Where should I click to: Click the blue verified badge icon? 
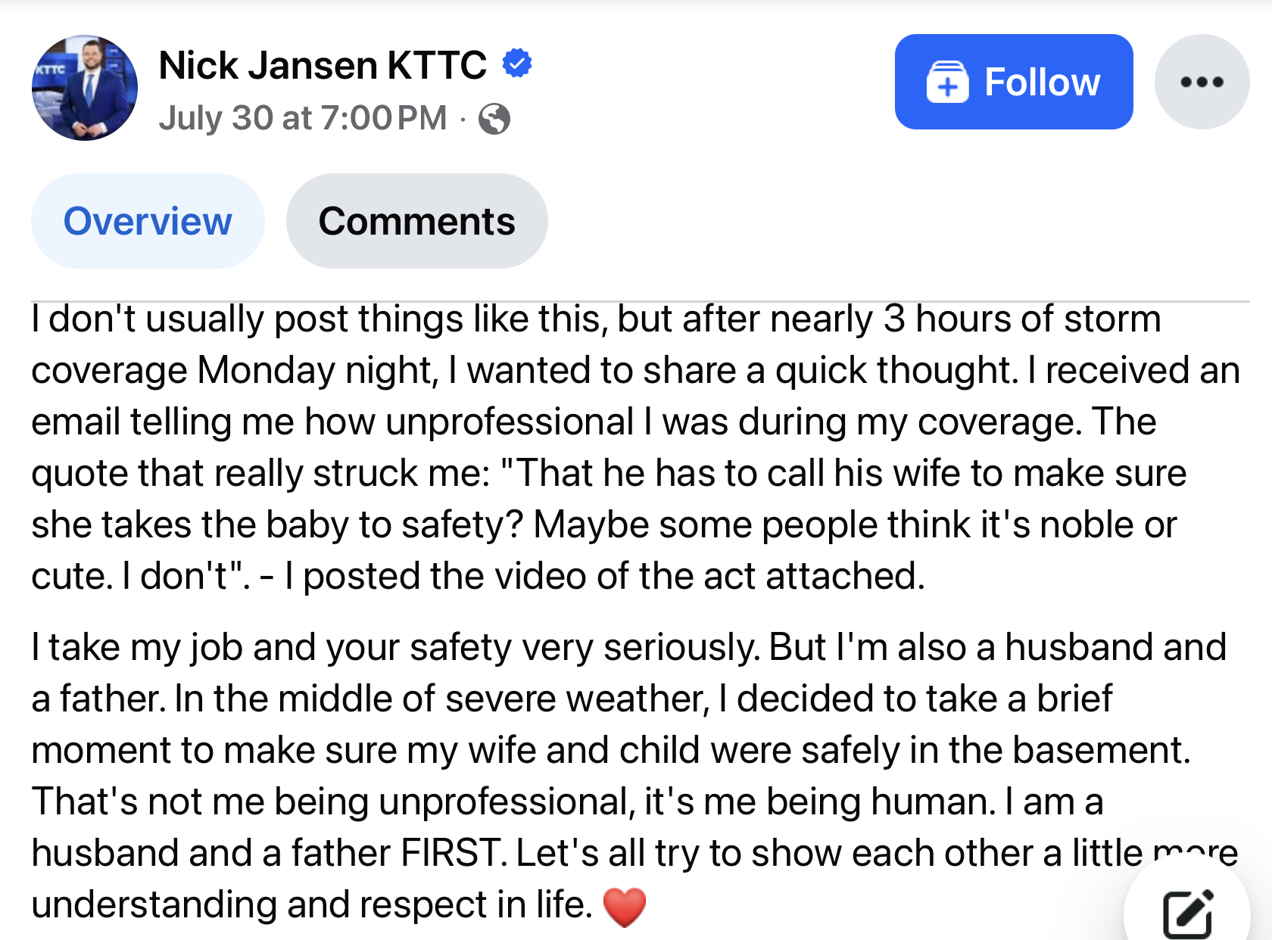[x=517, y=64]
